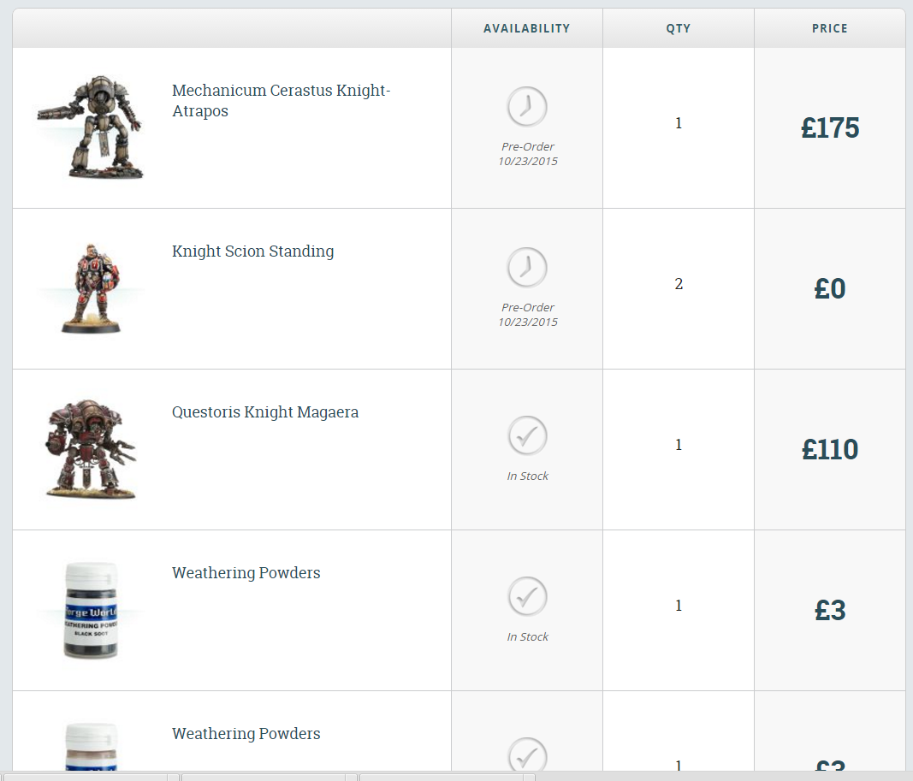Open the Questoris Knight Magaera product link
913x781 pixels.
(x=265, y=412)
